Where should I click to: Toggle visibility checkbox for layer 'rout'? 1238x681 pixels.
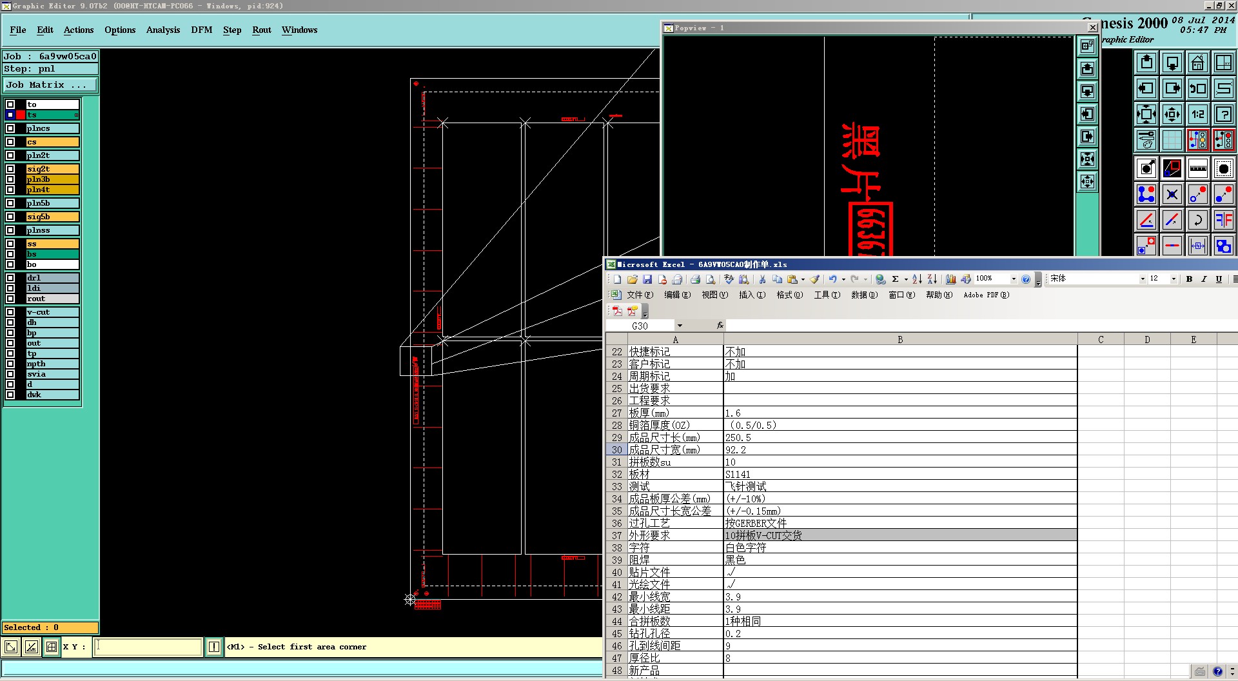[x=10, y=299]
